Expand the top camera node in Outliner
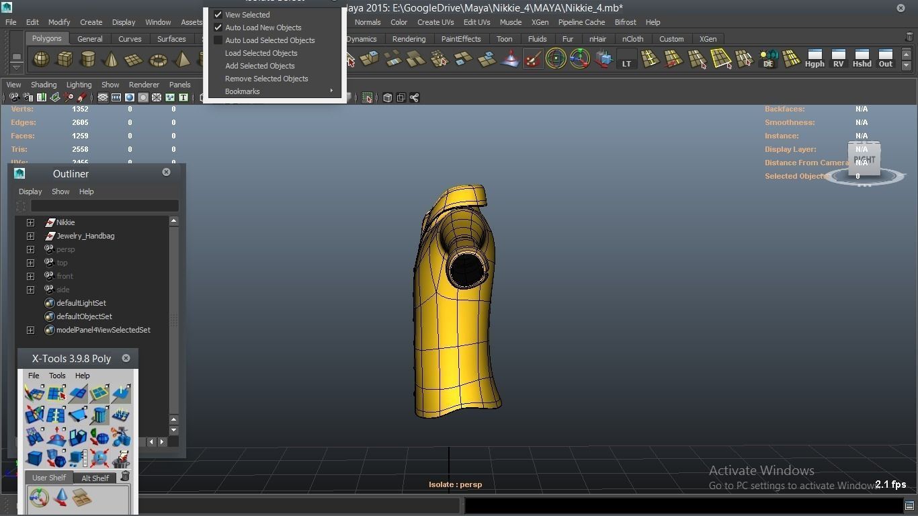The width and height of the screenshot is (918, 516). point(30,263)
